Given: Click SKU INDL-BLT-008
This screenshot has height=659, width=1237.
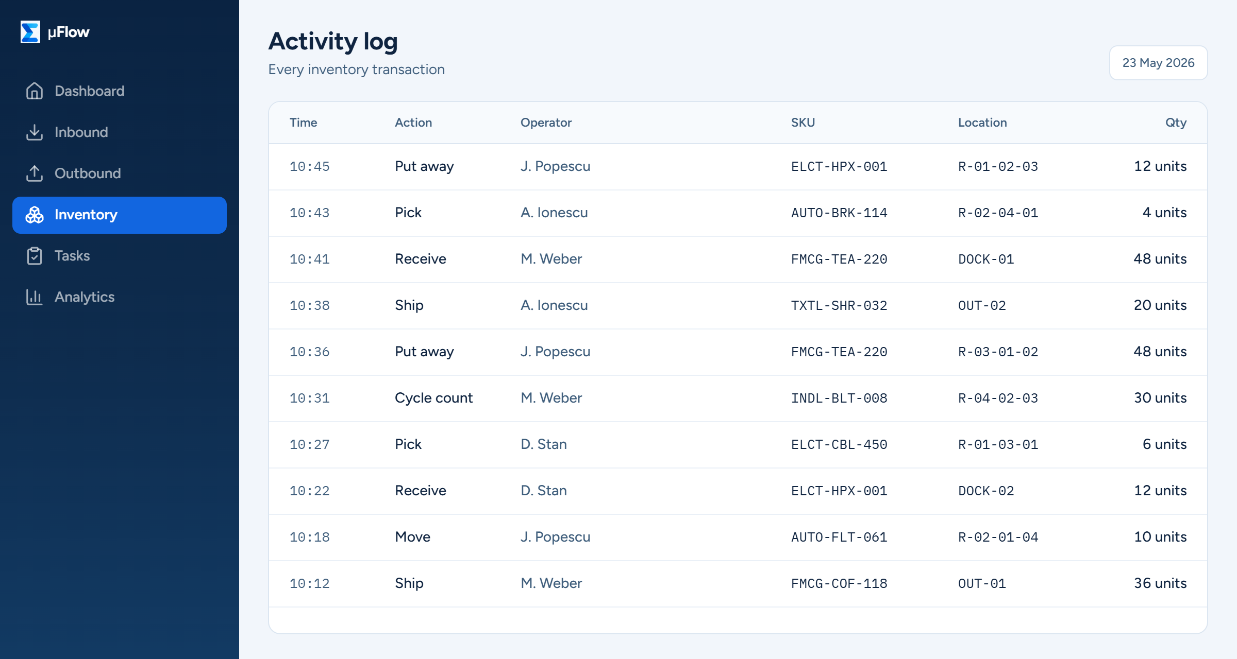Looking at the screenshot, I should (x=839, y=398).
